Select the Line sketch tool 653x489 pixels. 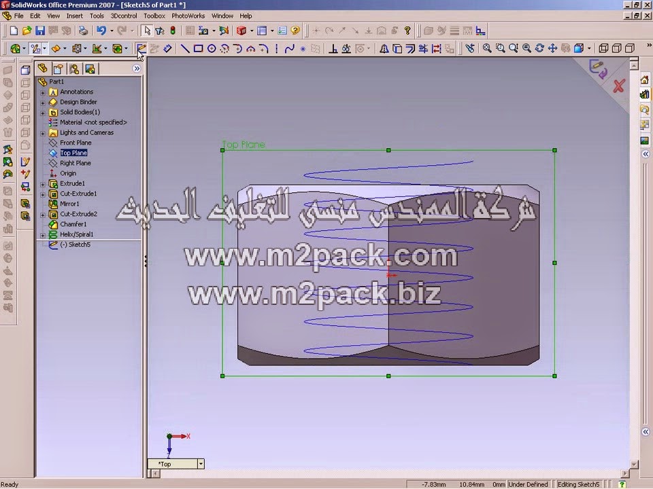(185, 49)
